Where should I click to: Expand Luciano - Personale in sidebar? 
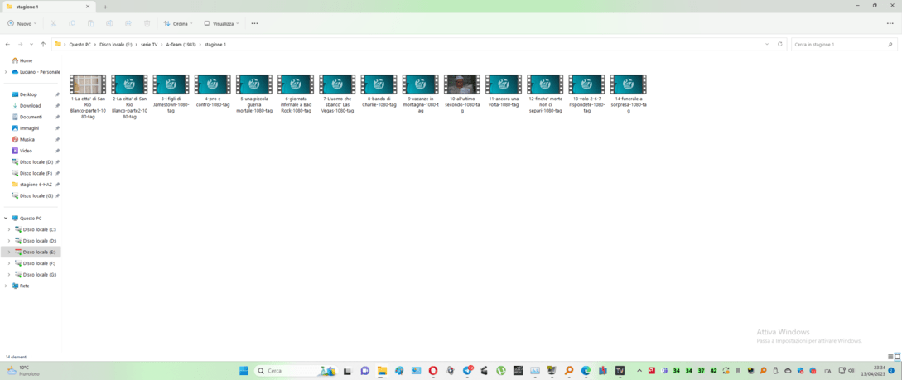click(x=6, y=72)
